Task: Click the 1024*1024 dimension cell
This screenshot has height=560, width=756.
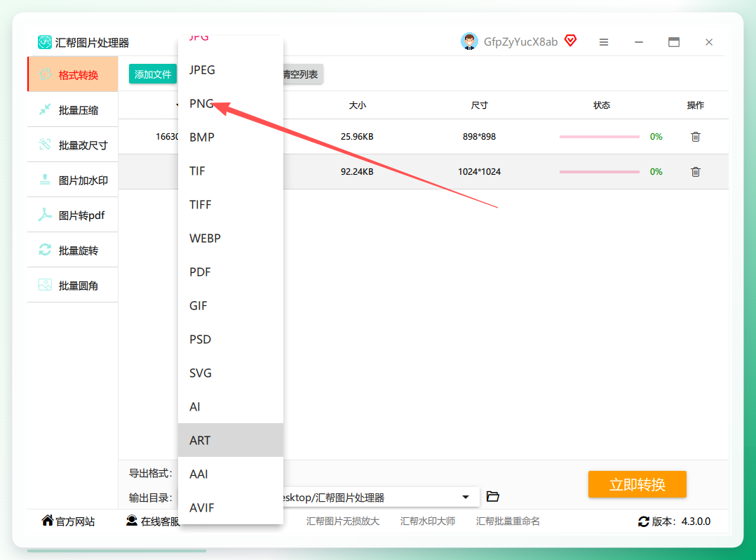Action: click(479, 172)
